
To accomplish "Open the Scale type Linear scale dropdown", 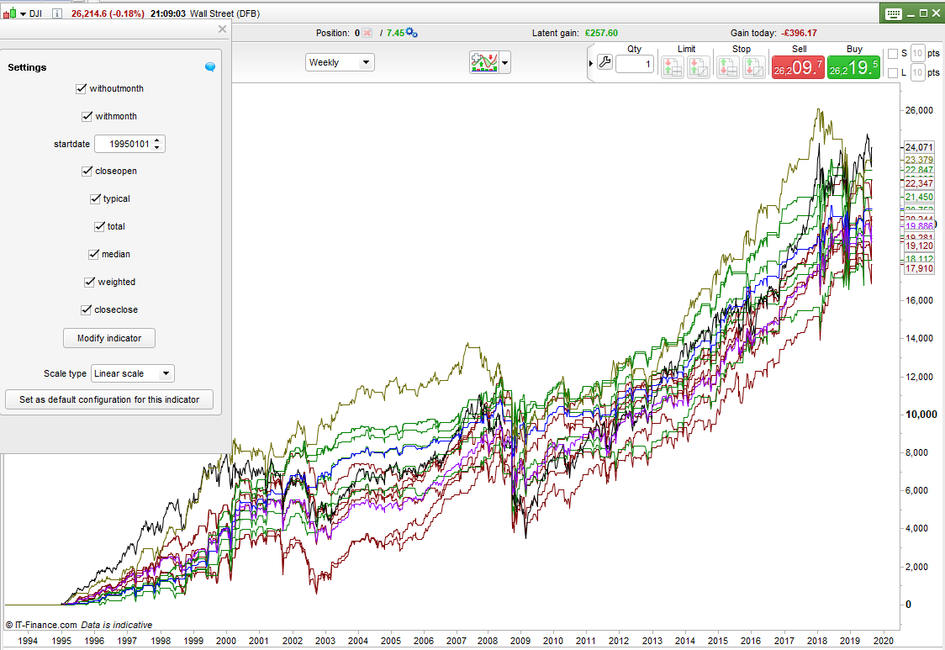I will 133,373.
